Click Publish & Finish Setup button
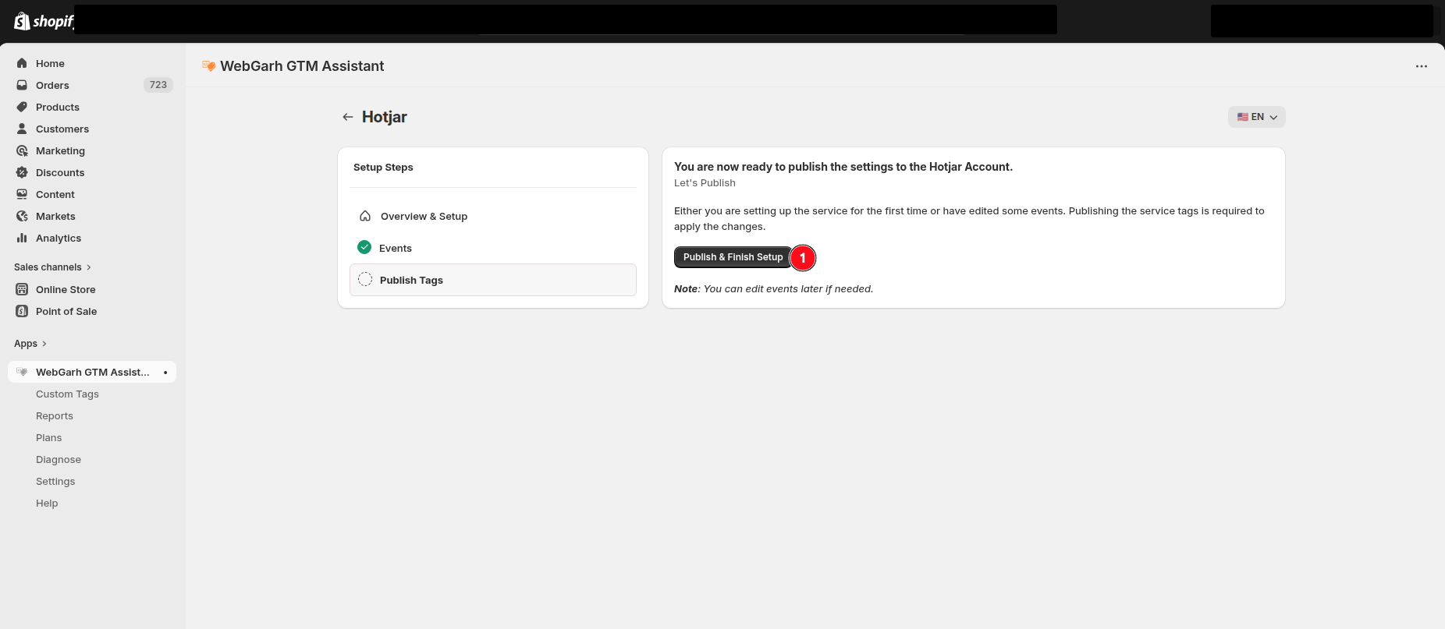Image resolution: width=1445 pixels, height=629 pixels. click(x=733, y=257)
